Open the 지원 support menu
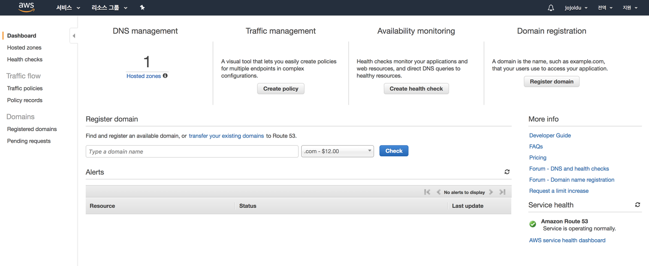The image size is (649, 266). [630, 8]
